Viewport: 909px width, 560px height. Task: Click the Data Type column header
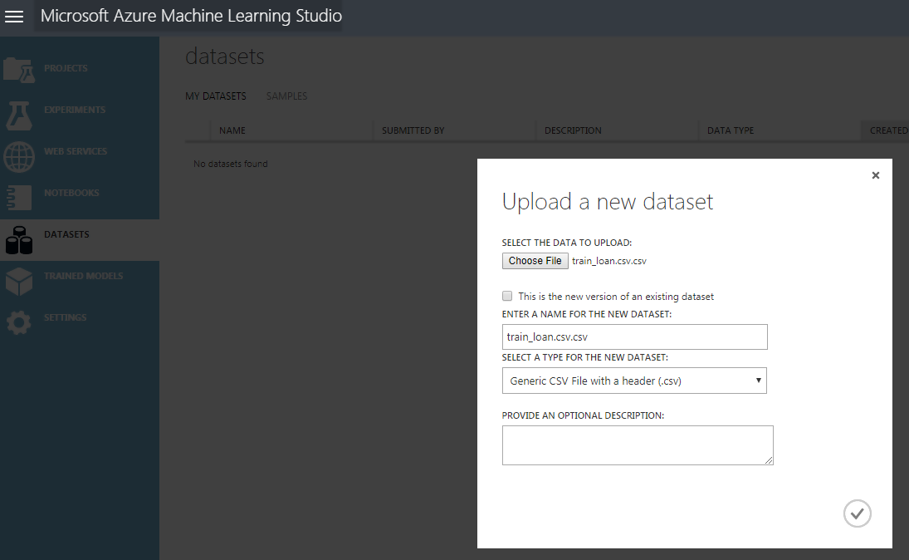point(731,130)
